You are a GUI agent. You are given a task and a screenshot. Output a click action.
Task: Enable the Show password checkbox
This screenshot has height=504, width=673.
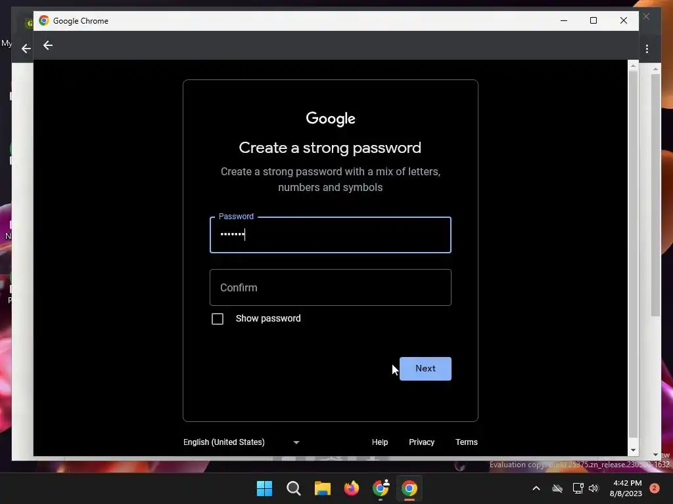coord(218,319)
